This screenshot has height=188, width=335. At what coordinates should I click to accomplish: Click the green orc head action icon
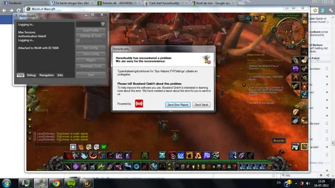[145, 155]
